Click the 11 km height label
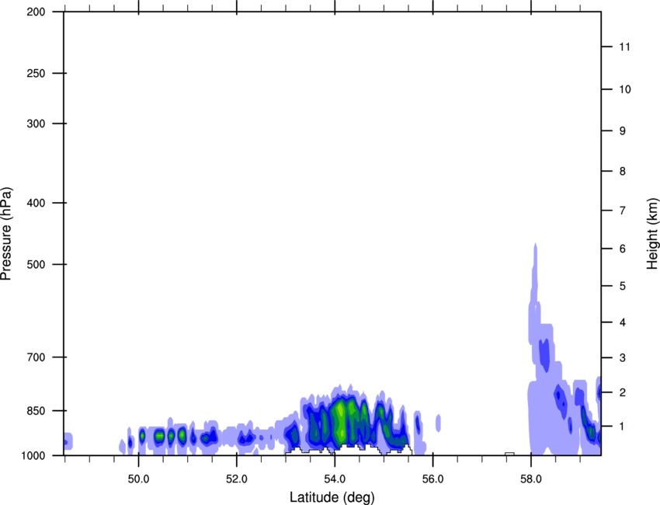 click(x=624, y=47)
